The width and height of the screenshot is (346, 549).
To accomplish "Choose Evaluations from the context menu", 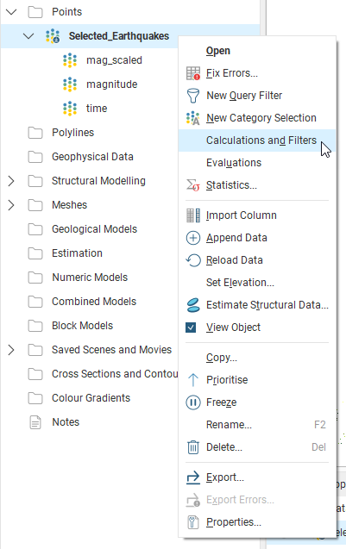I will click(x=234, y=163).
